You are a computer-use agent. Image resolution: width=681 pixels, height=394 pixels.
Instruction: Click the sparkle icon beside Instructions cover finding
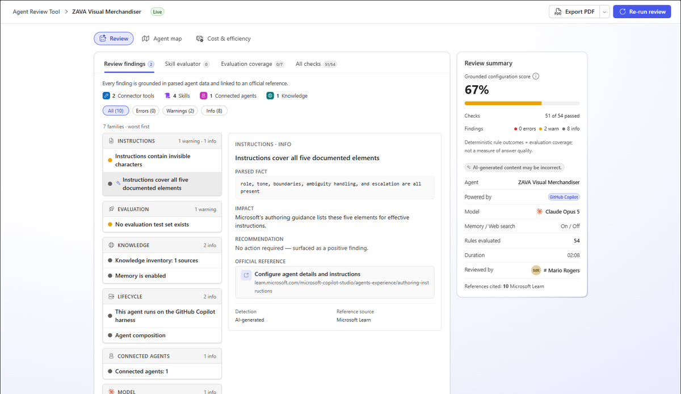click(x=118, y=183)
